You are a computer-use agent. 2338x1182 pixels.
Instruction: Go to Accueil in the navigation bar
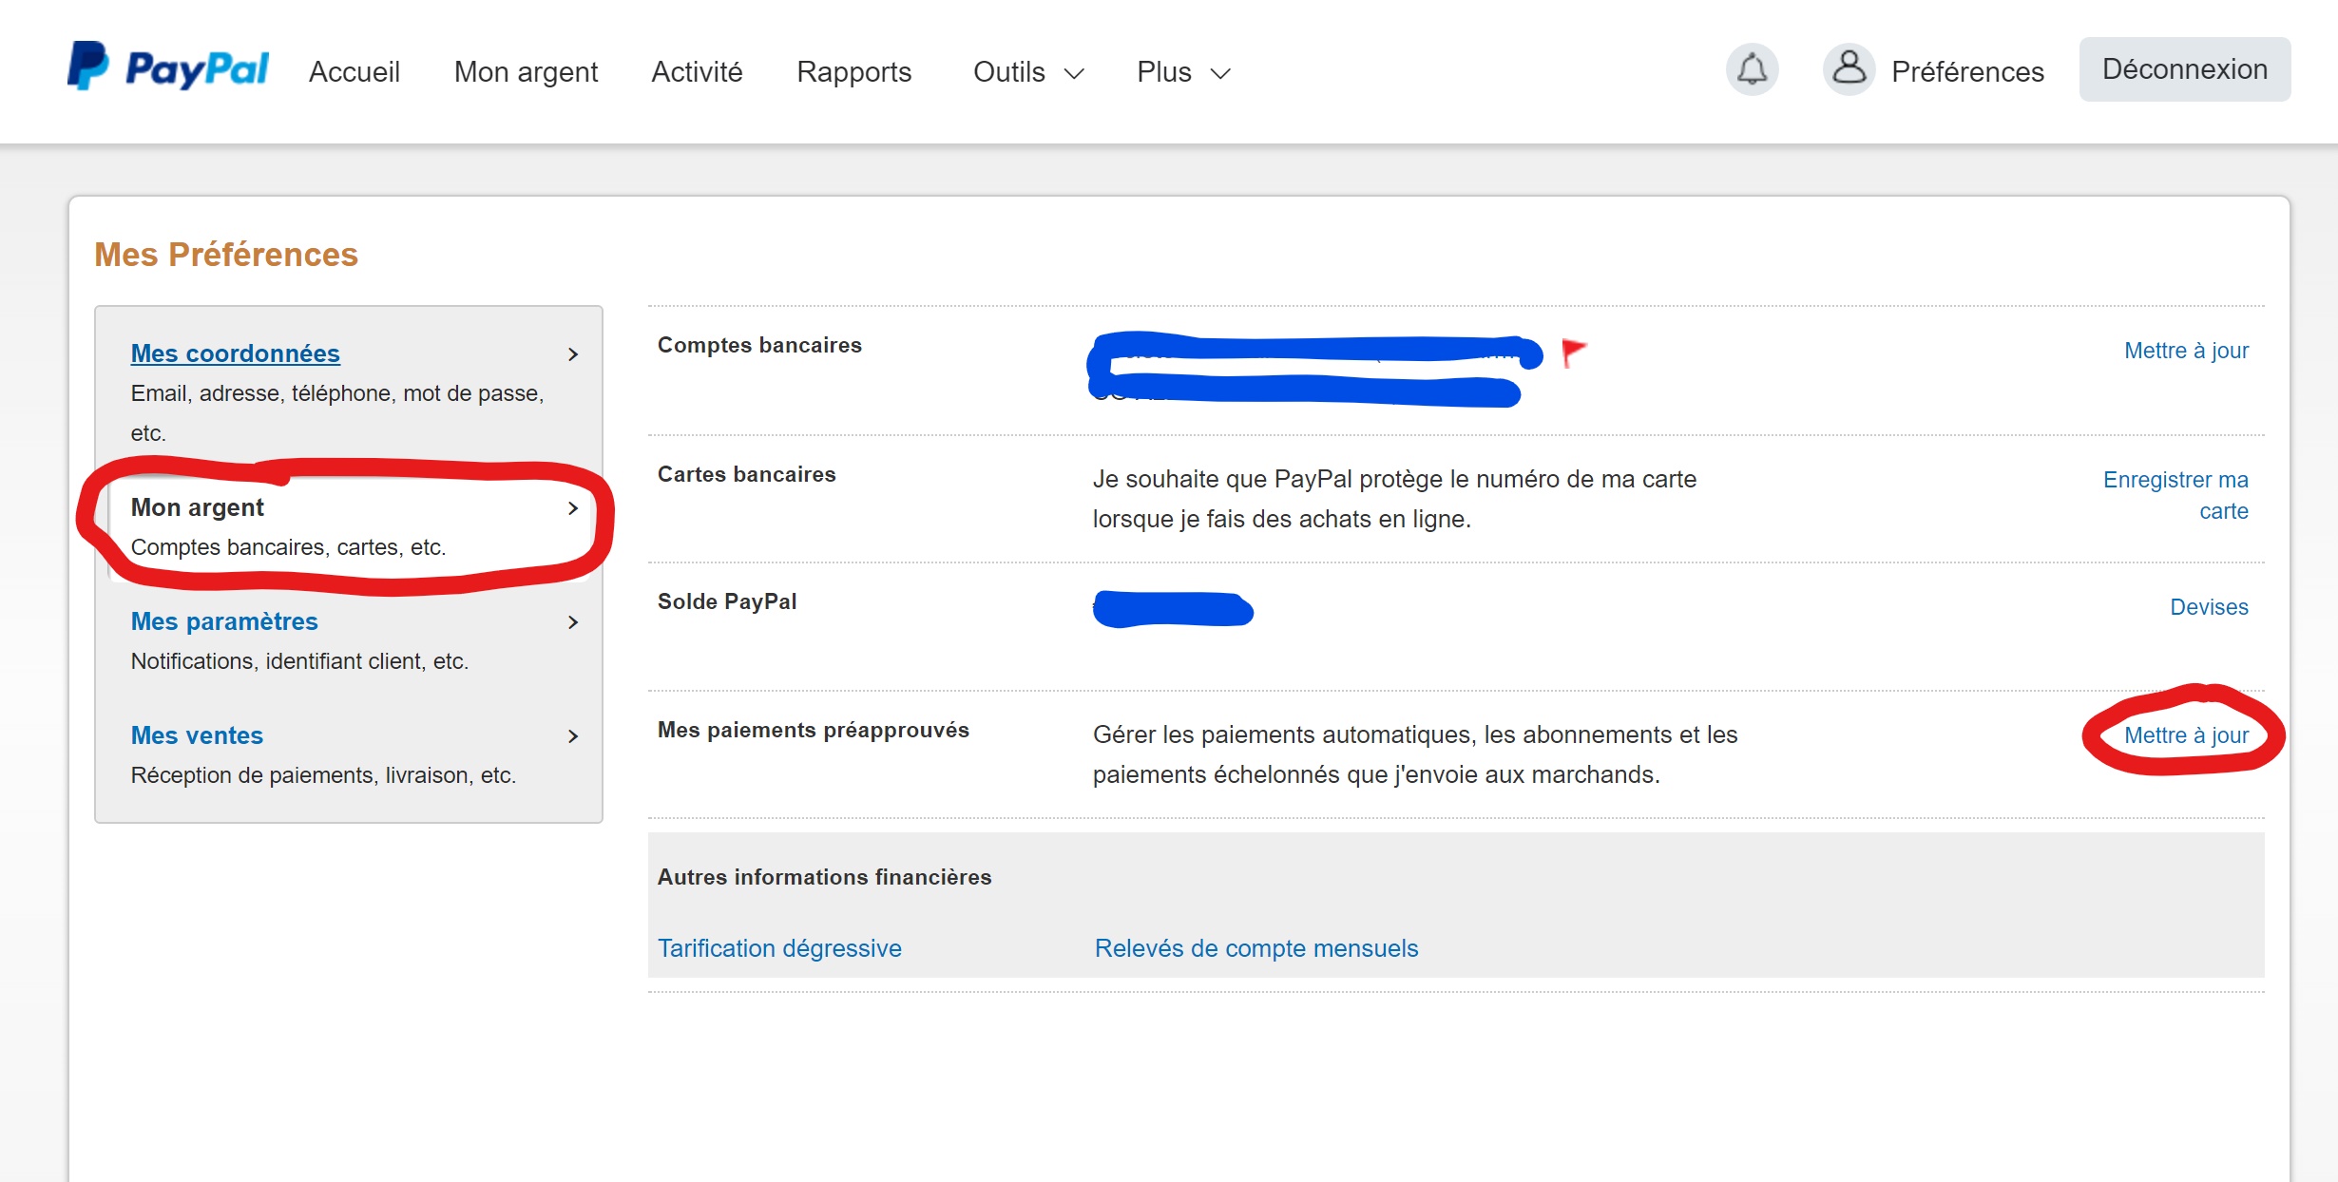pyautogui.click(x=354, y=72)
